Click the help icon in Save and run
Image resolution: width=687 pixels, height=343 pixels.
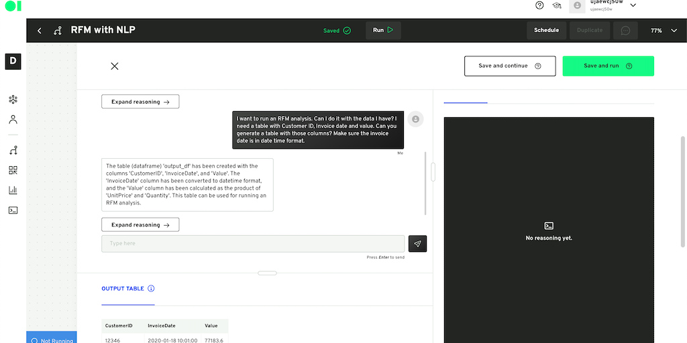pyautogui.click(x=629, y=66)
